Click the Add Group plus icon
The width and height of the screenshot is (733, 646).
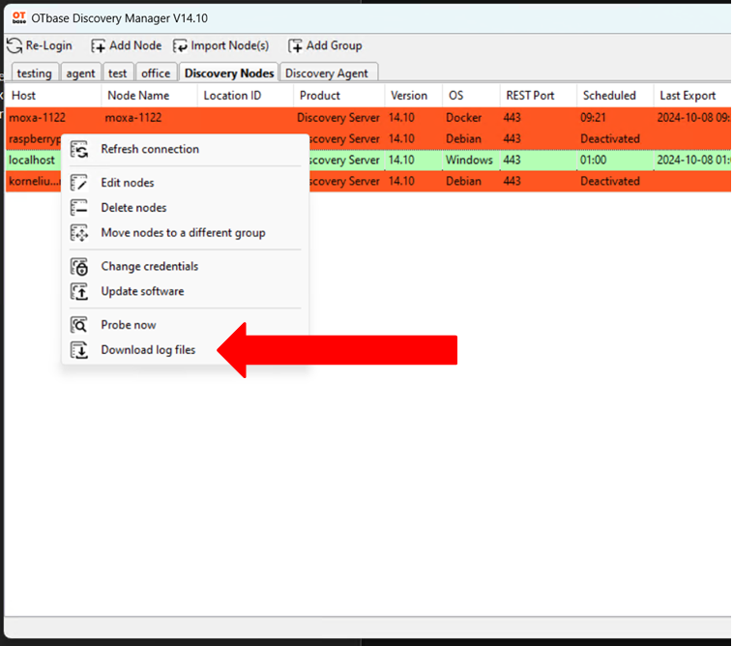[x=295, y=45]
